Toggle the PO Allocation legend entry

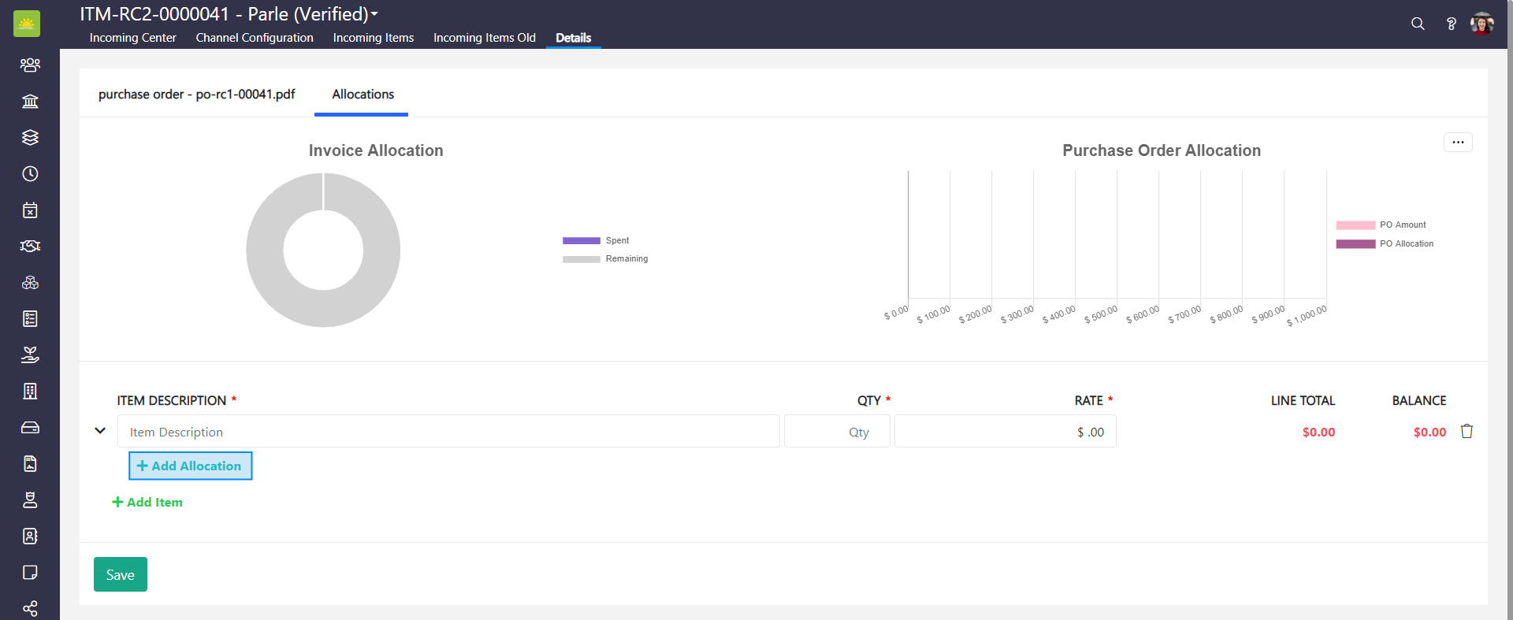click(1385, 243)
